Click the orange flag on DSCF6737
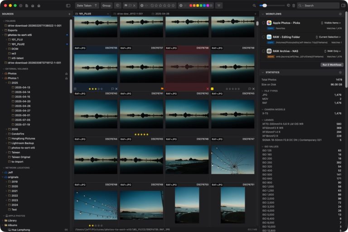This screenshot has height=232, width=348. [162, 88]
